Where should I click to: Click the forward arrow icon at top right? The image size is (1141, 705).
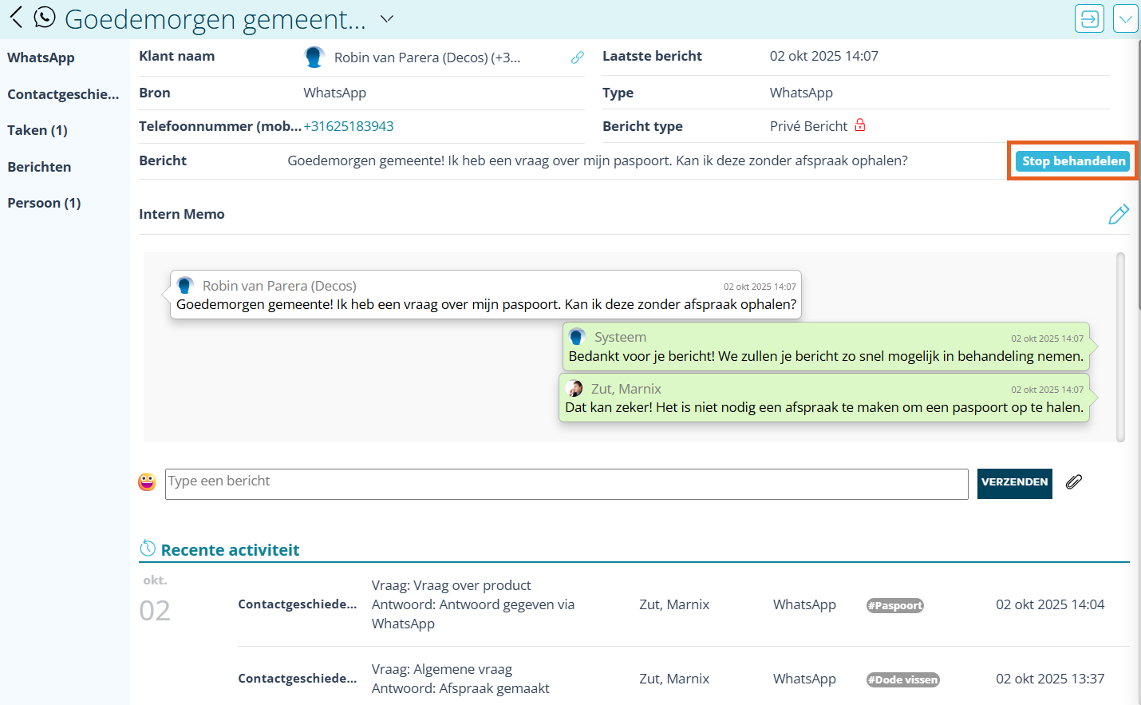1089,18
